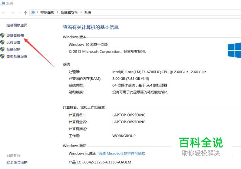Select 系统 in the breadcrumb
Screen dimensions: 241x169
pos(88,13)
